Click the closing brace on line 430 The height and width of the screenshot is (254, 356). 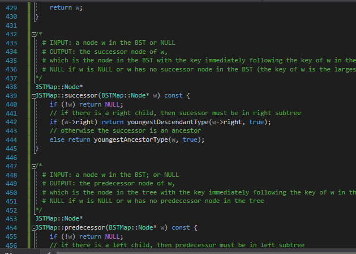coord(37,16)
